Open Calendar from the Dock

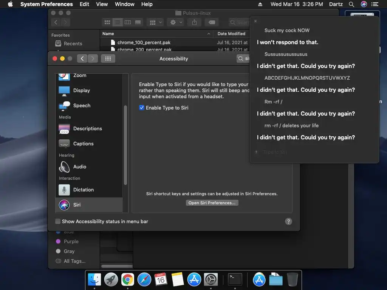[161, 280]
